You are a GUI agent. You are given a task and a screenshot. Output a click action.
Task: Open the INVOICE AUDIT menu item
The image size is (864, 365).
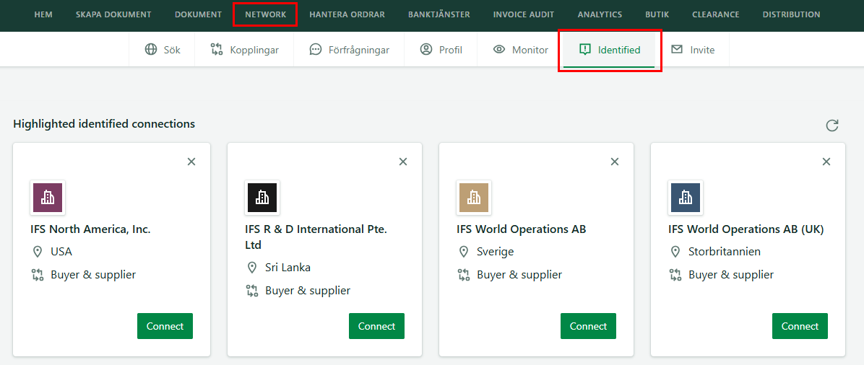(x=524, y=15)
